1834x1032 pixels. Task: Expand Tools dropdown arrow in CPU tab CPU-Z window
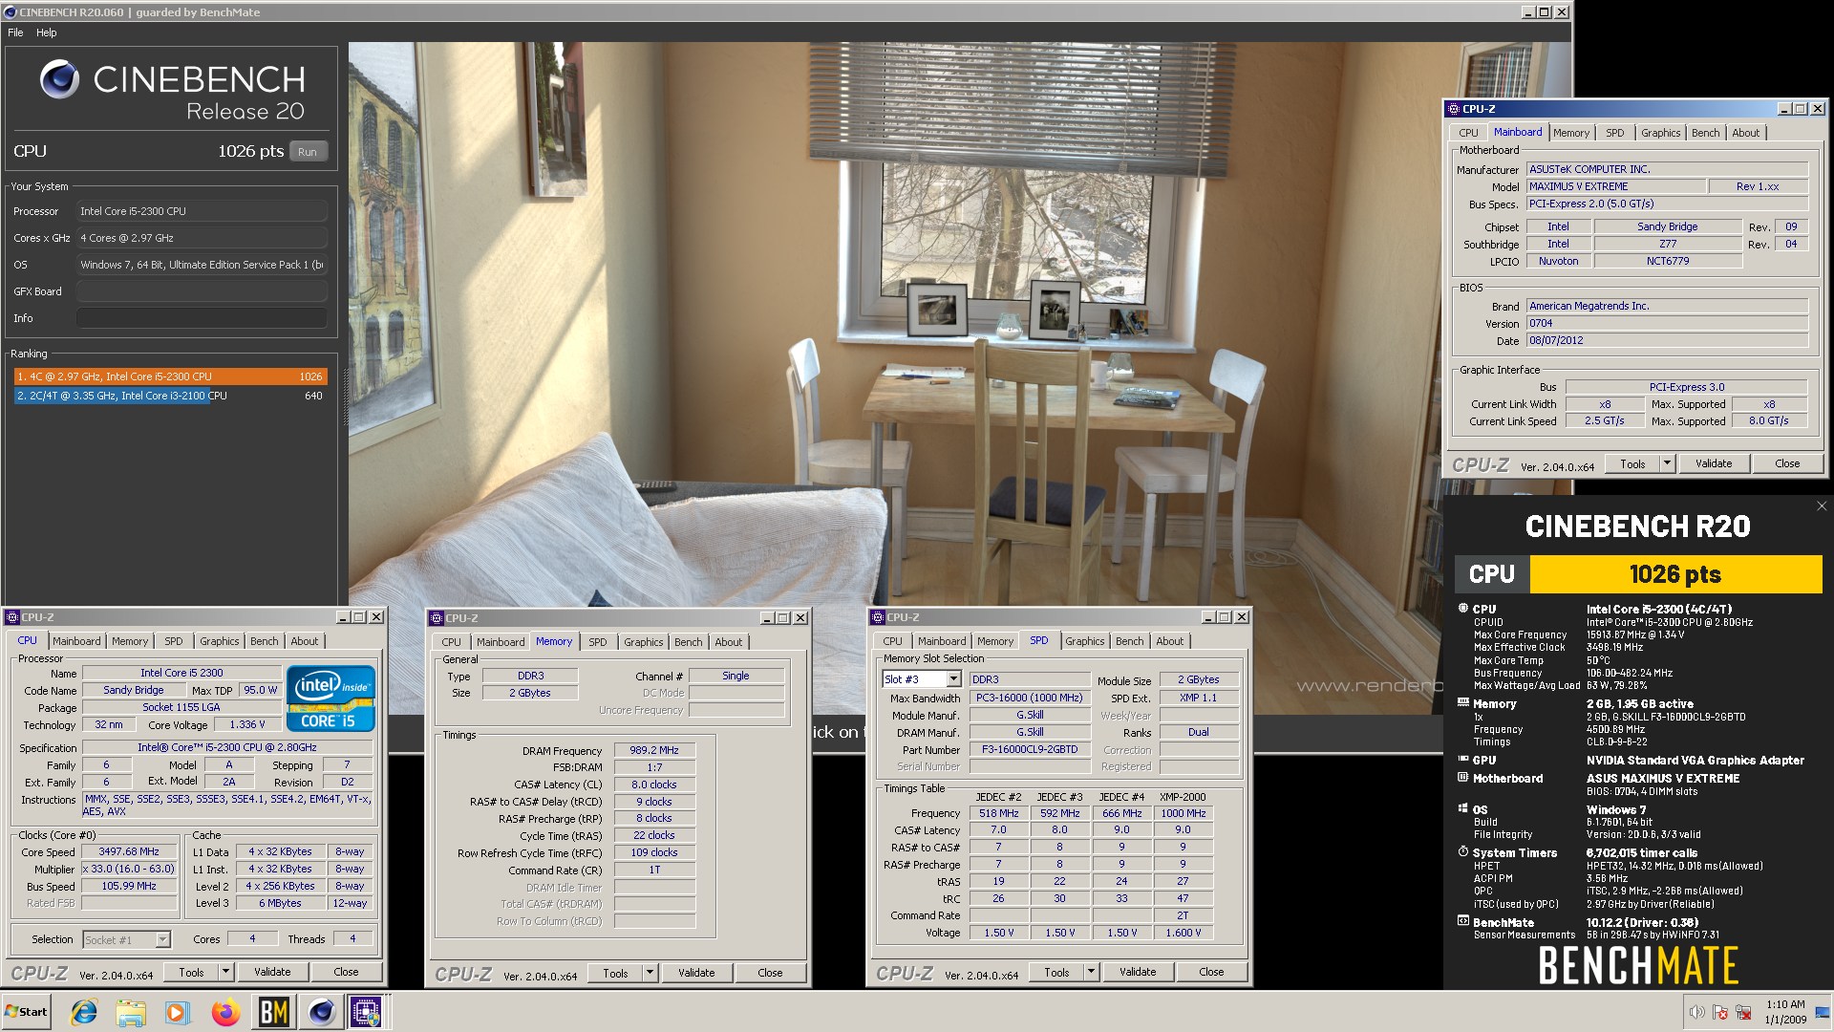(x=225, y=972)
